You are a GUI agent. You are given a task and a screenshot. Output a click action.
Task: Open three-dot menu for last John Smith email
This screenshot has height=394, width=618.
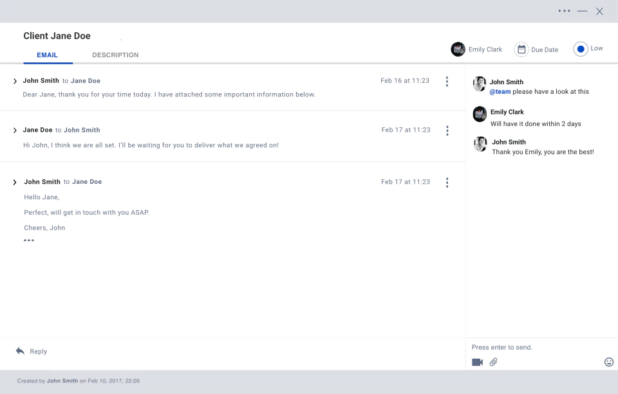point(447,183)
